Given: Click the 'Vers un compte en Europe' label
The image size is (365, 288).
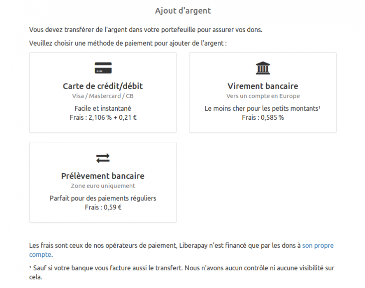Looking at the screenshot, I should pos(263,95).
